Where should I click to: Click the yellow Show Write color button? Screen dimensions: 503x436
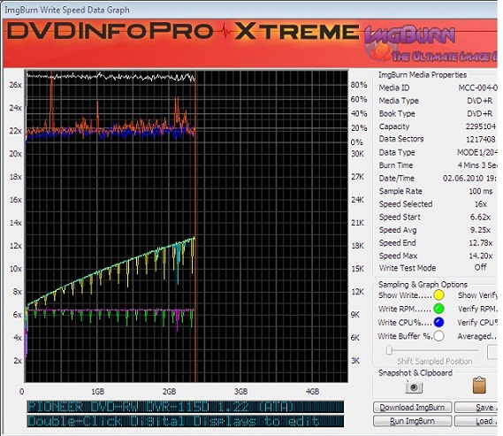tap(438, 294)
